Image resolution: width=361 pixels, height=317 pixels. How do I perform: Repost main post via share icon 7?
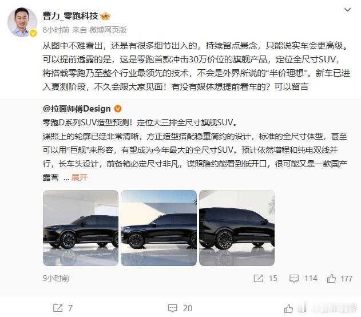coord(58,308)
